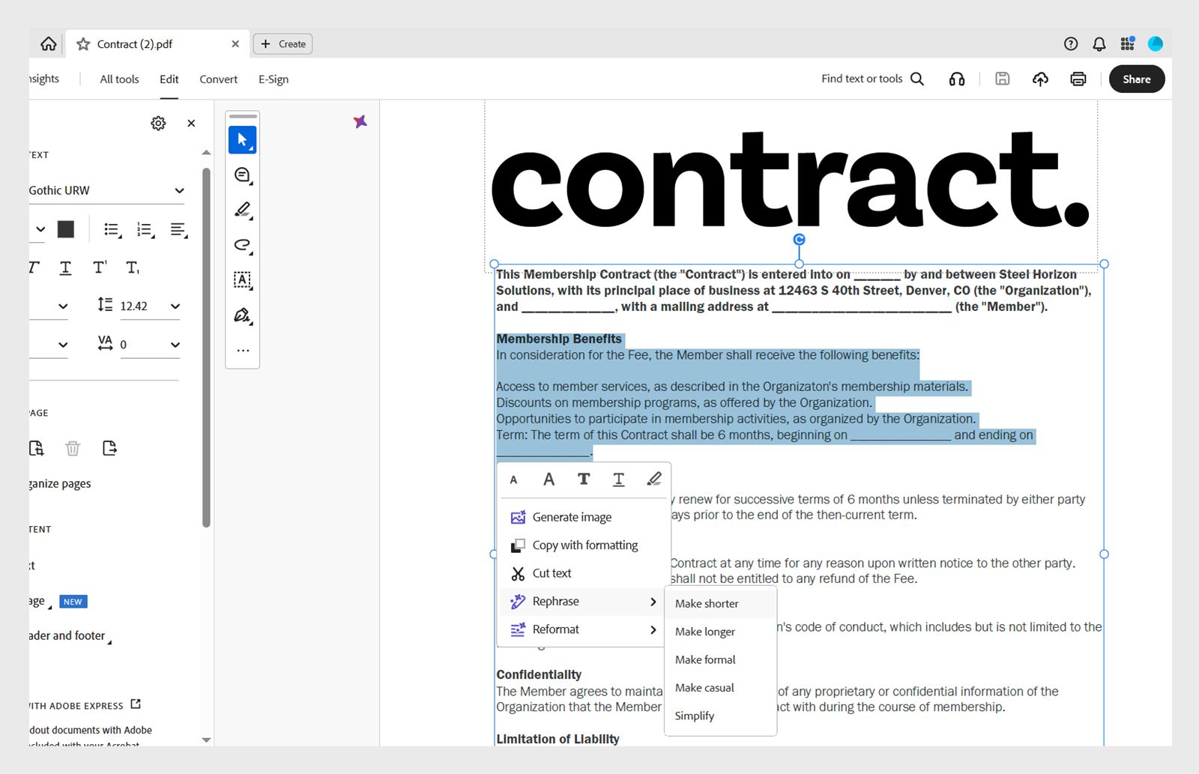Click the read aloud headphones icon
The width and height of the screenshot is (1199, 774).
point(957,78)
